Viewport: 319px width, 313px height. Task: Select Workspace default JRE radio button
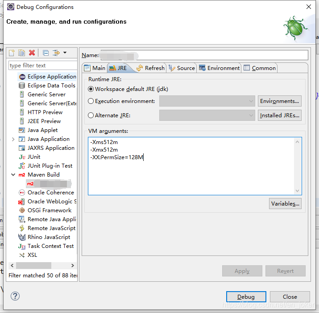click(x=91, y=89)
